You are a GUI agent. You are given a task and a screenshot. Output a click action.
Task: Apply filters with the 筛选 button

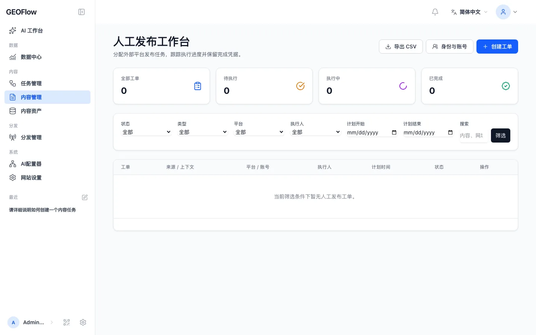[501, 135]
